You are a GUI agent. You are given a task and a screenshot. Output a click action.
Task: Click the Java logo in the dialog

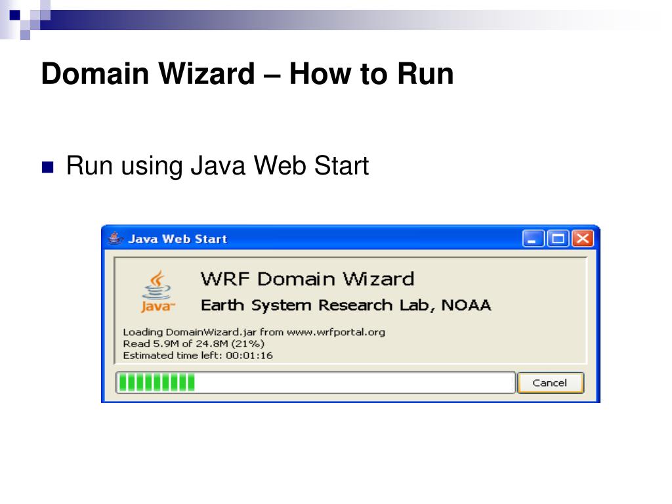pos(157,291)
